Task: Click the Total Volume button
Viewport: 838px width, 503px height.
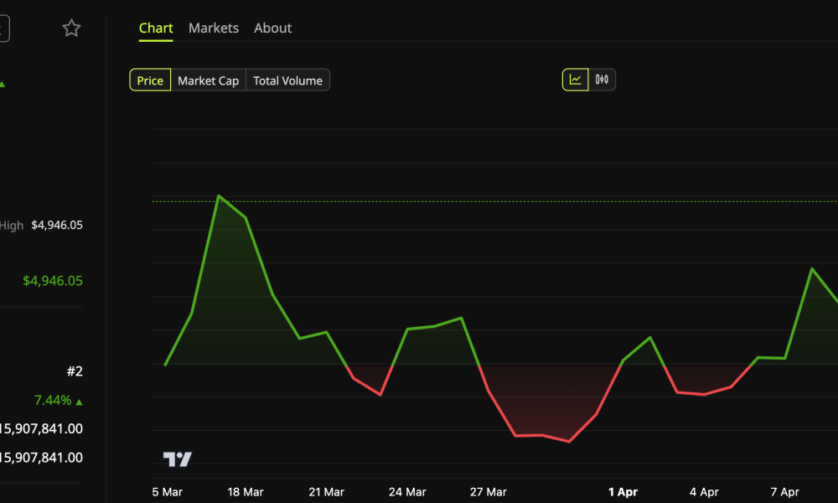Action: click(287, 80)
